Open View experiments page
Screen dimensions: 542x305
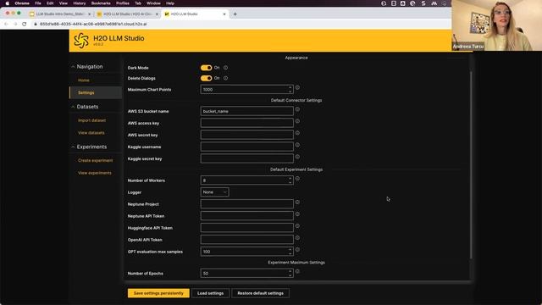[95, 173]
